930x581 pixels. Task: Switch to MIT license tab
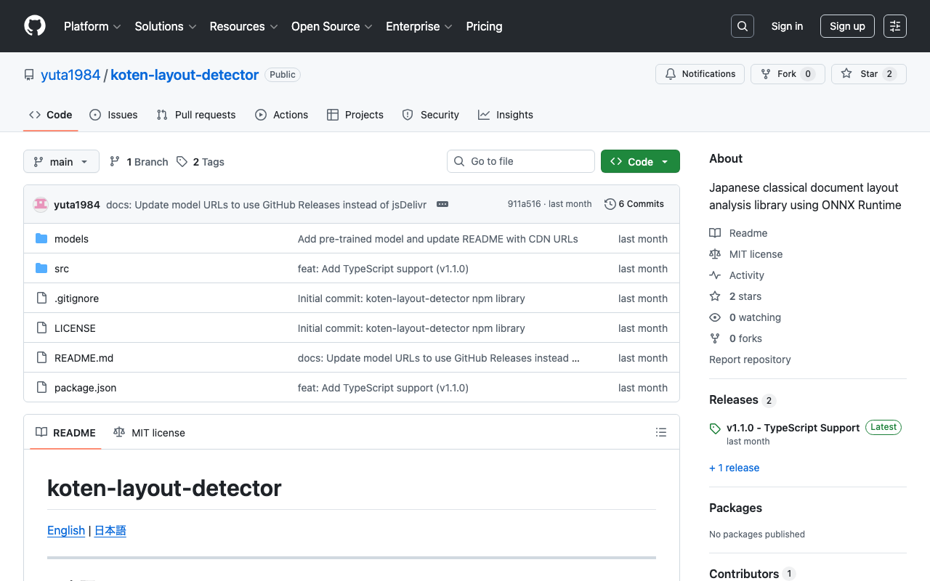150,433
